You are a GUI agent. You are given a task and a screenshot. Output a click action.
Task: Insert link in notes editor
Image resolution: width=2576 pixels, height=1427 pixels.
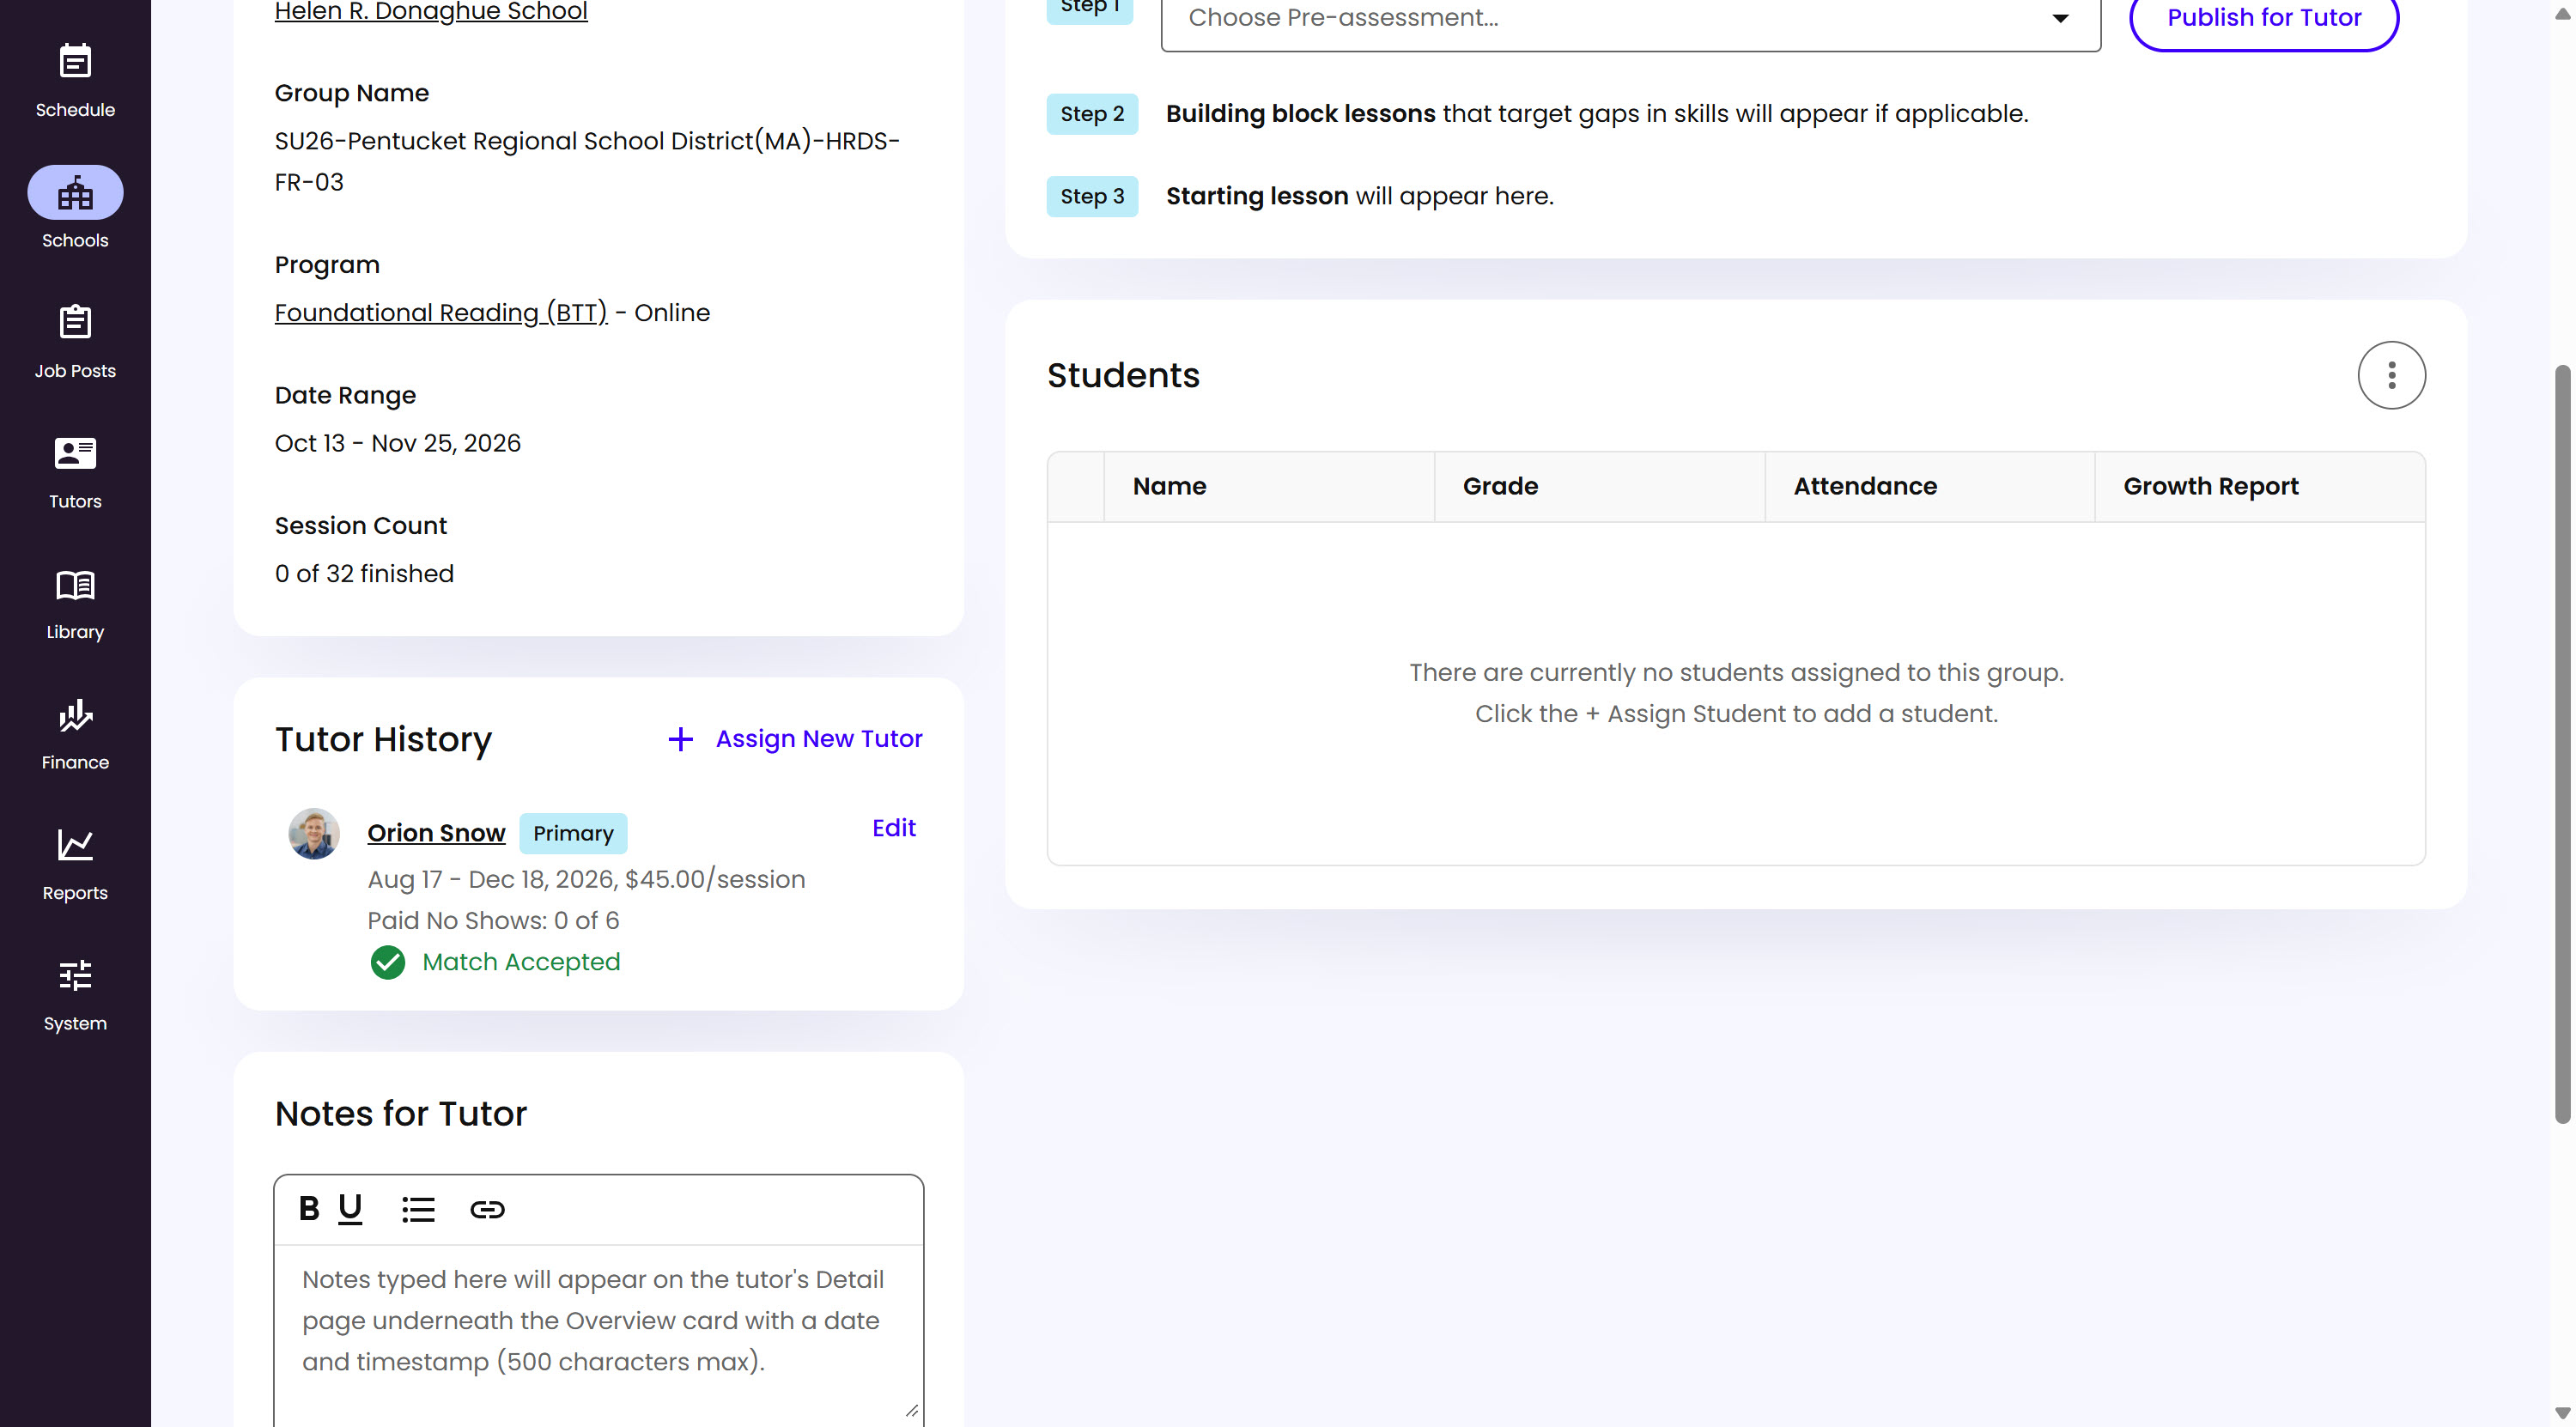487,1209
